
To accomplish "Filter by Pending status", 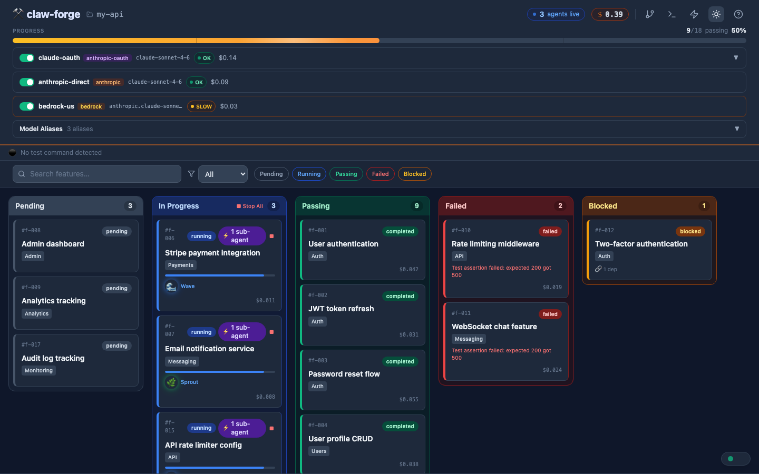I will coord(271,174).
